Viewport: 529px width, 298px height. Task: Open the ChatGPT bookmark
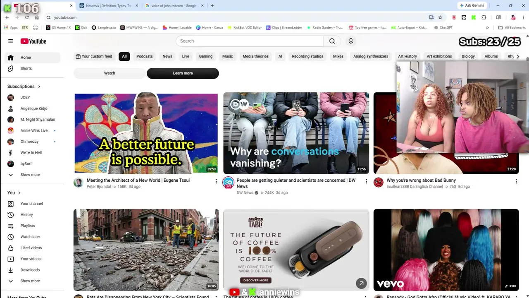(443, 28)
